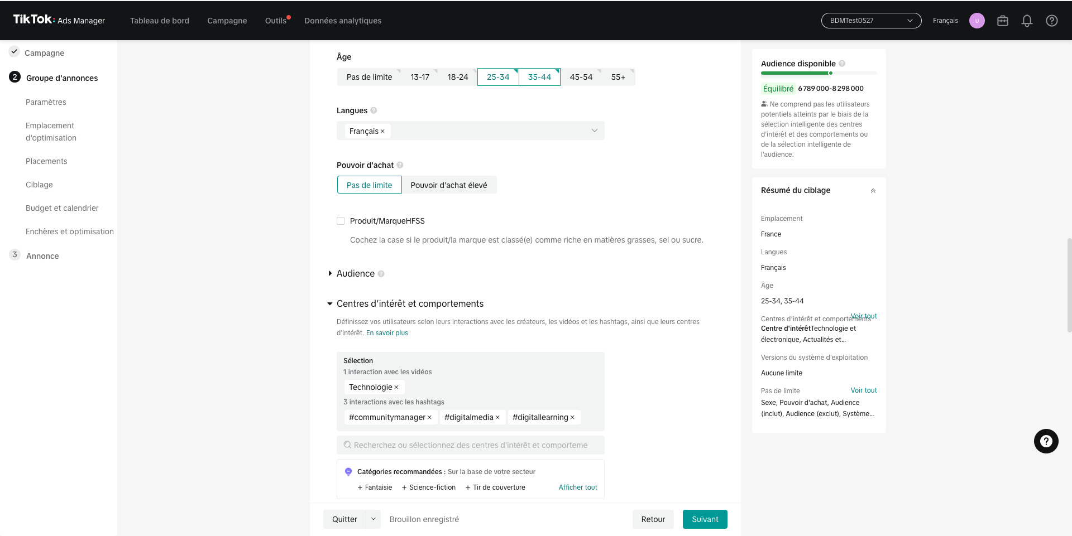Choose Pouvoir d'achat élevé option

click(449, 185)
